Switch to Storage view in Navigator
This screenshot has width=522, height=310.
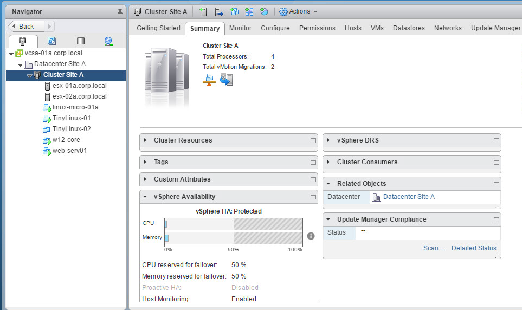(81, 41)
